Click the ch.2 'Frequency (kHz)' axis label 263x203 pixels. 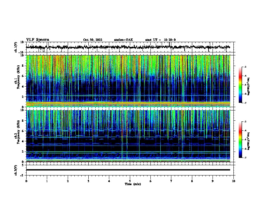(18, 132)
